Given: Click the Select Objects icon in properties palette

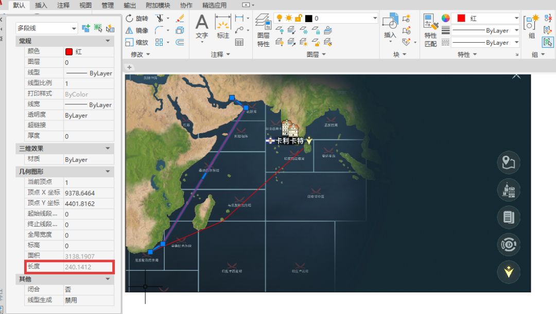Looking at the screenshot, I should [98, 28].
